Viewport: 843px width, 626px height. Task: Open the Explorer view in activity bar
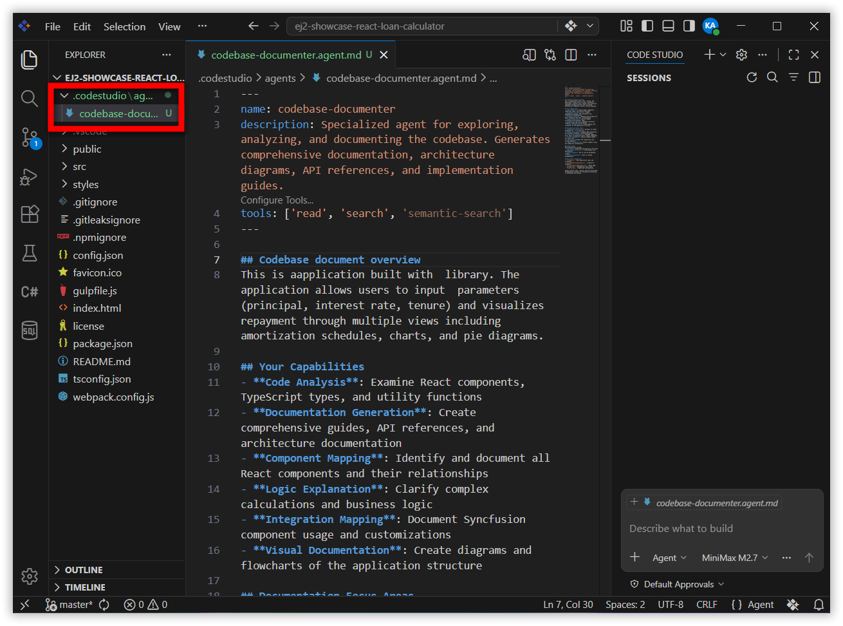pos(30,59)
